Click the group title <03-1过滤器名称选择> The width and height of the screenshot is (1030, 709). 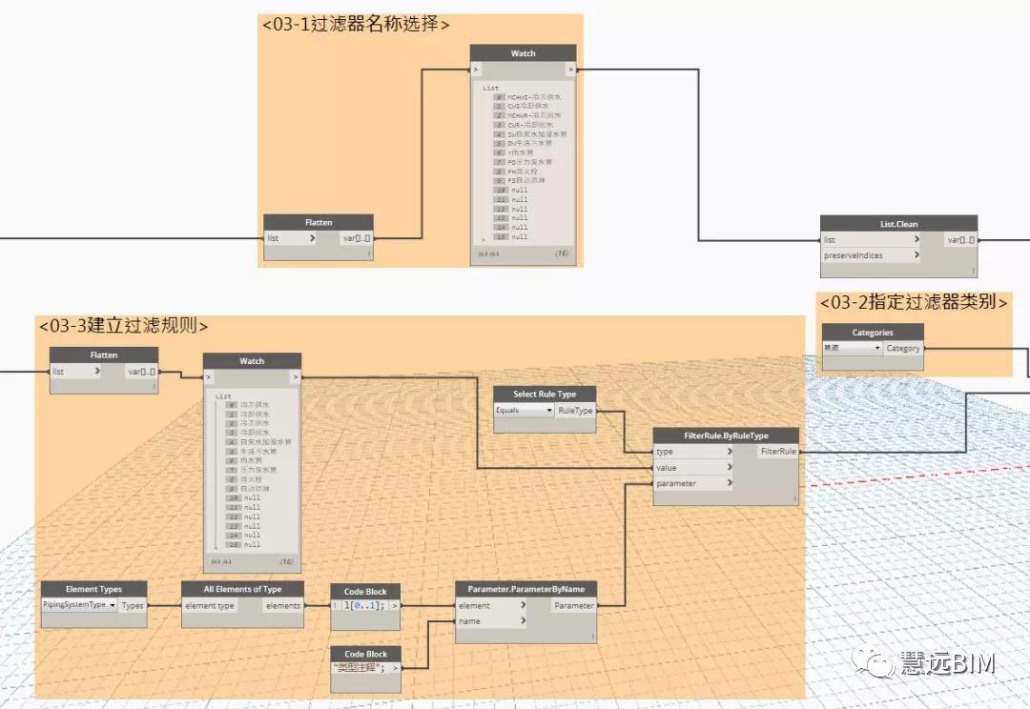click(356, 24)
